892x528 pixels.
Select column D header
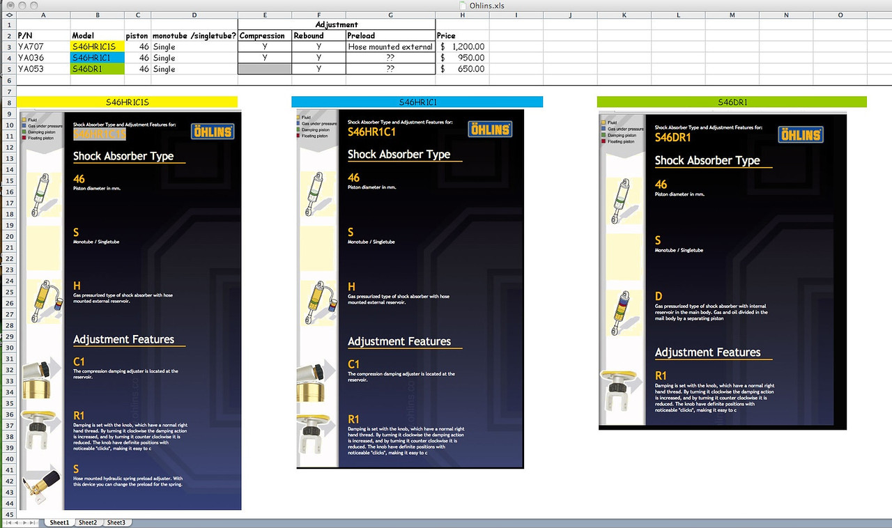pyautogui.click(x=194, y=15)
